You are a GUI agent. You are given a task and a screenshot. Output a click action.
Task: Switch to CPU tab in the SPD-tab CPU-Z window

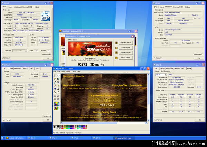(x=156, y=69)
